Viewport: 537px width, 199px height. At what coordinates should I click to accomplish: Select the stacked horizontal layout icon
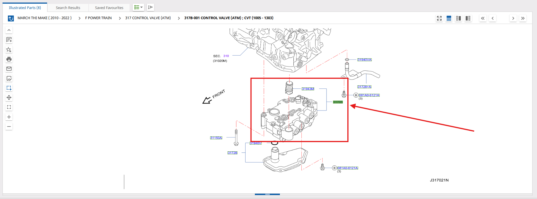(449, 18)
